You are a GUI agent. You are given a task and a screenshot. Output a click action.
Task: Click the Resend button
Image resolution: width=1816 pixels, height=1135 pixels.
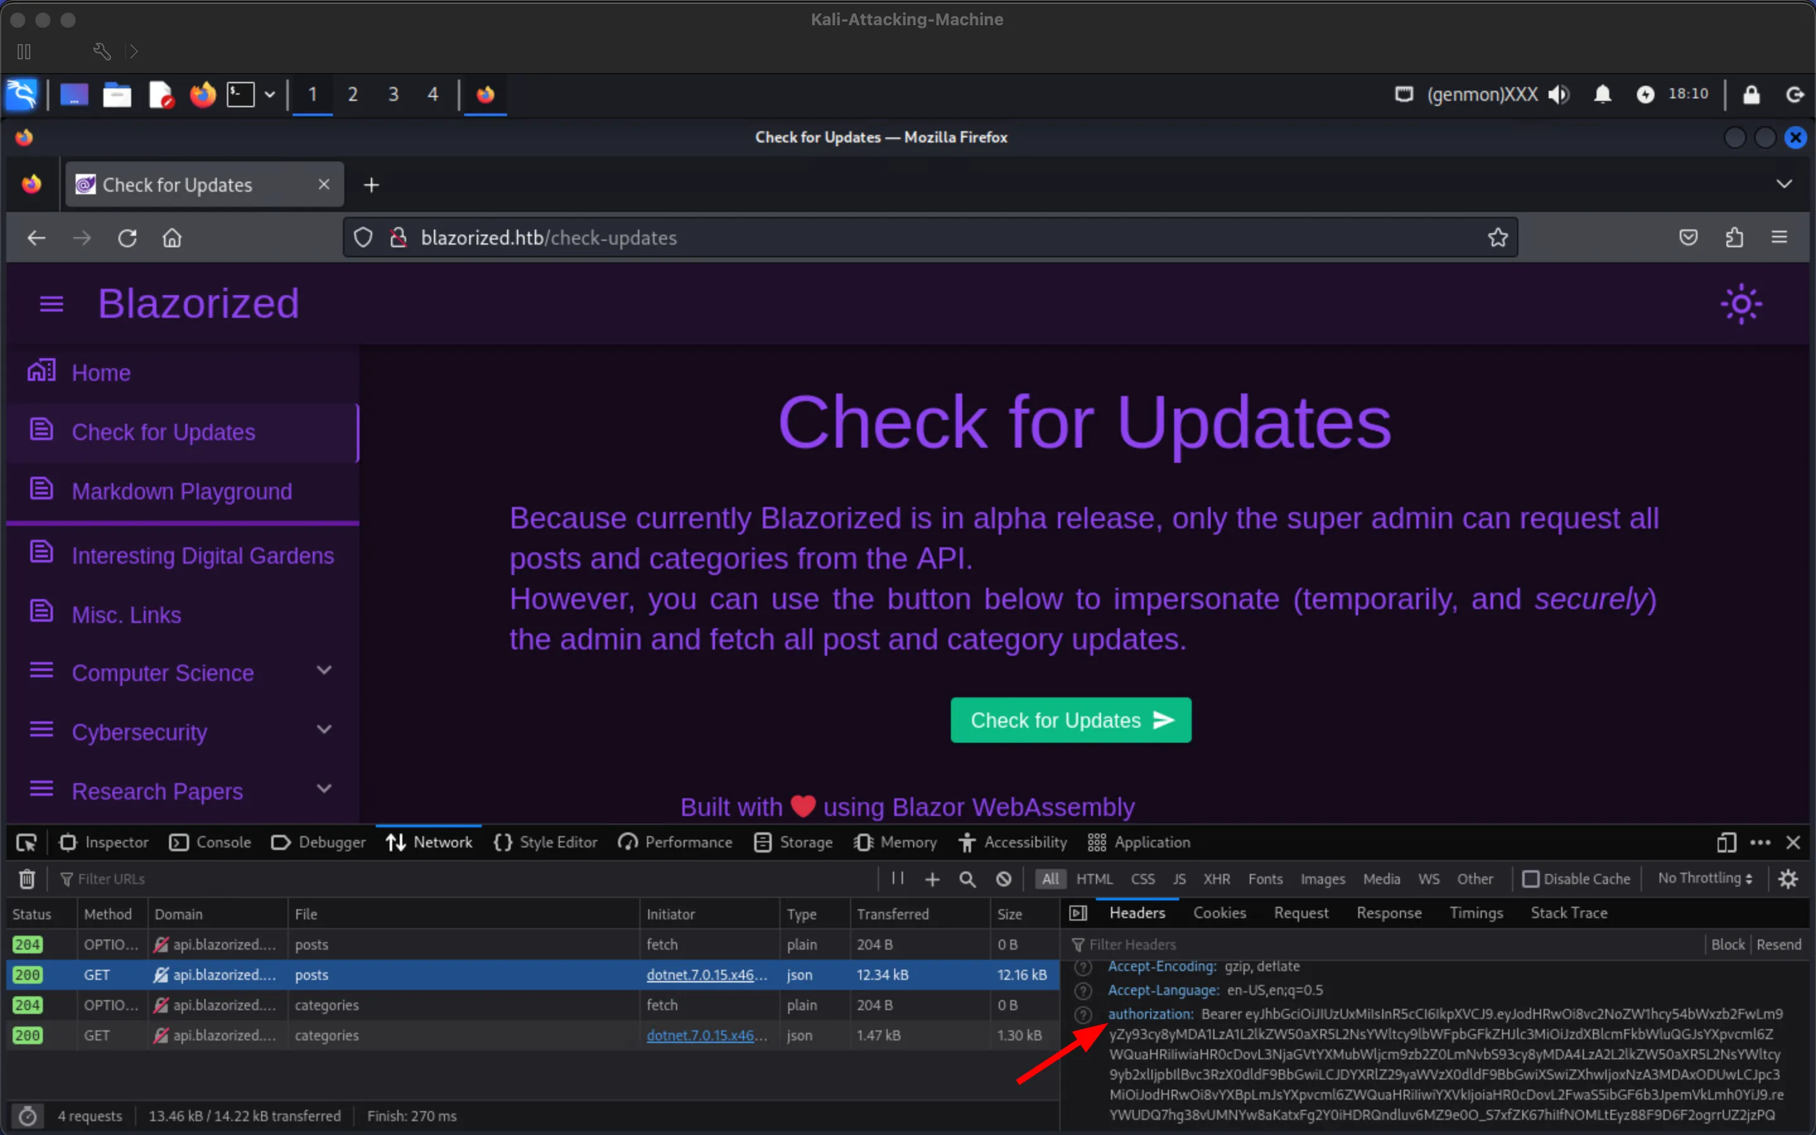(x=1778, y=945)
